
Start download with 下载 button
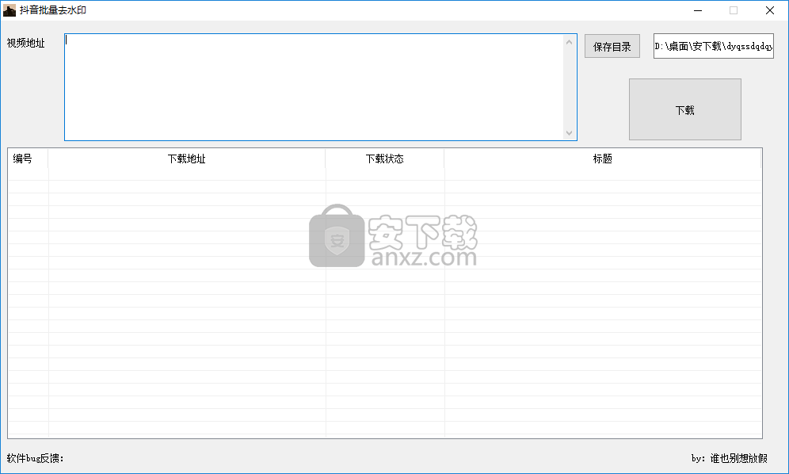click(685, 109)
